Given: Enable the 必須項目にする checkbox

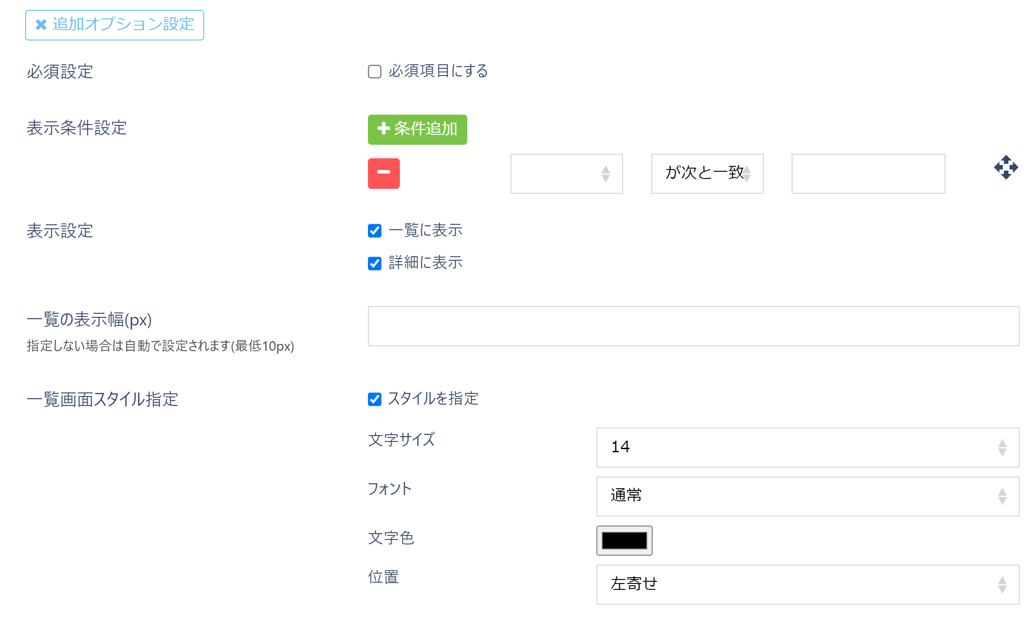Looking at the screenshot, I should (374, 71).
